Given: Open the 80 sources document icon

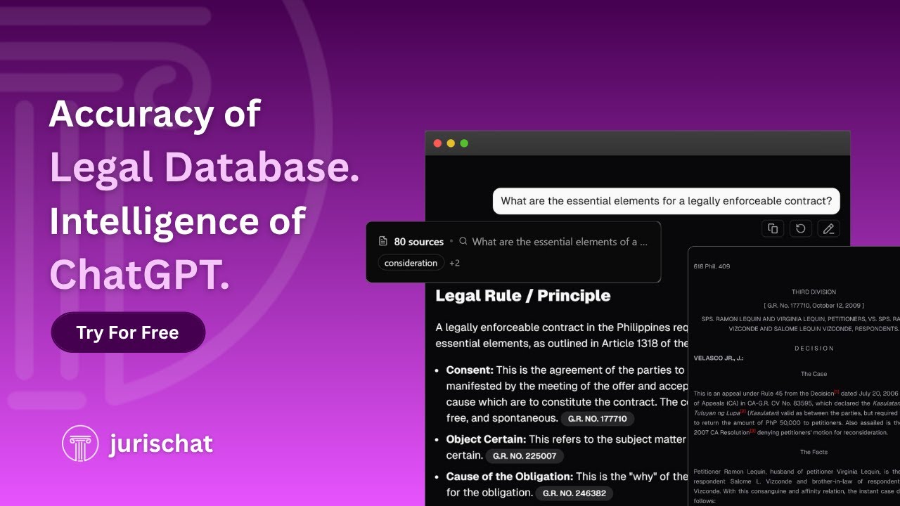Looking at the screenshot, I should tap(383, 241).
